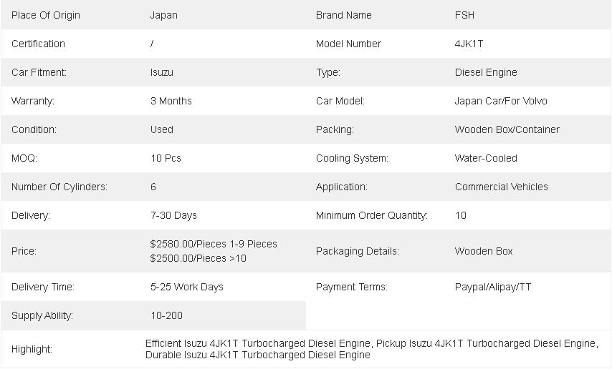
Task: Select Japan Car/For Volvo car model text
Action: point(501,101)
